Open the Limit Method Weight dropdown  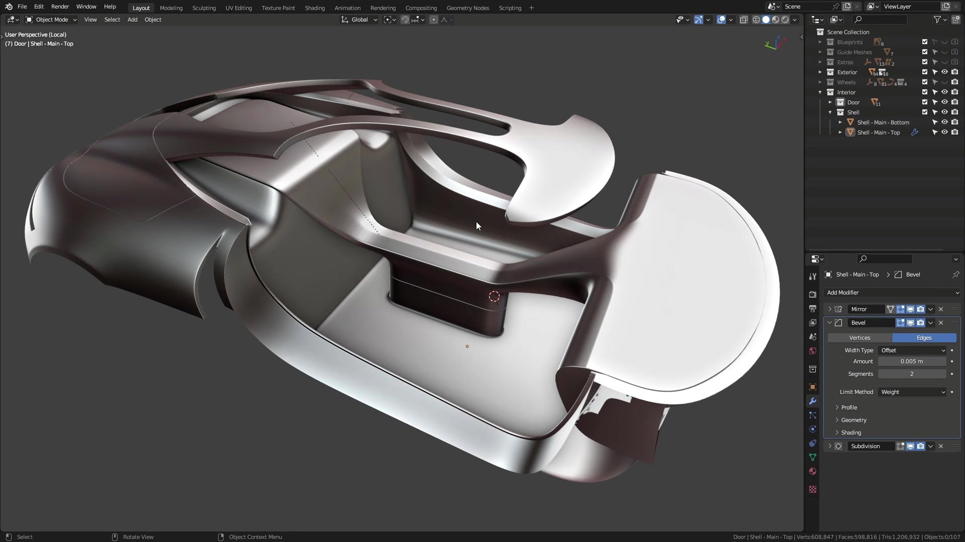pyautogui.click(x=912, y=392)
